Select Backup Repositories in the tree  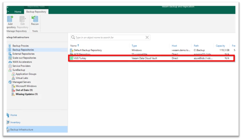pyautogui.click(x=23, y=50)
